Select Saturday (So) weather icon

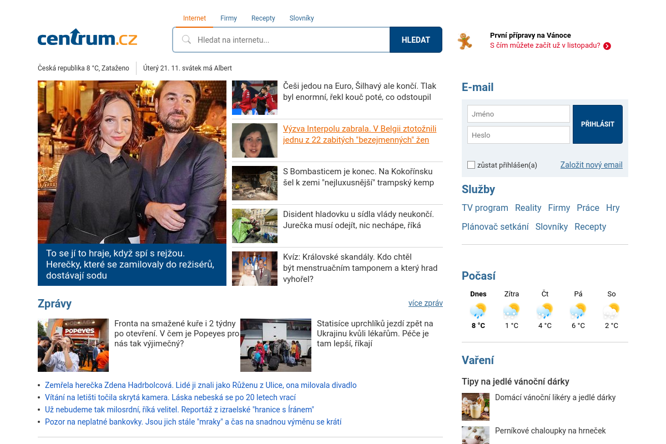[611, 310]
